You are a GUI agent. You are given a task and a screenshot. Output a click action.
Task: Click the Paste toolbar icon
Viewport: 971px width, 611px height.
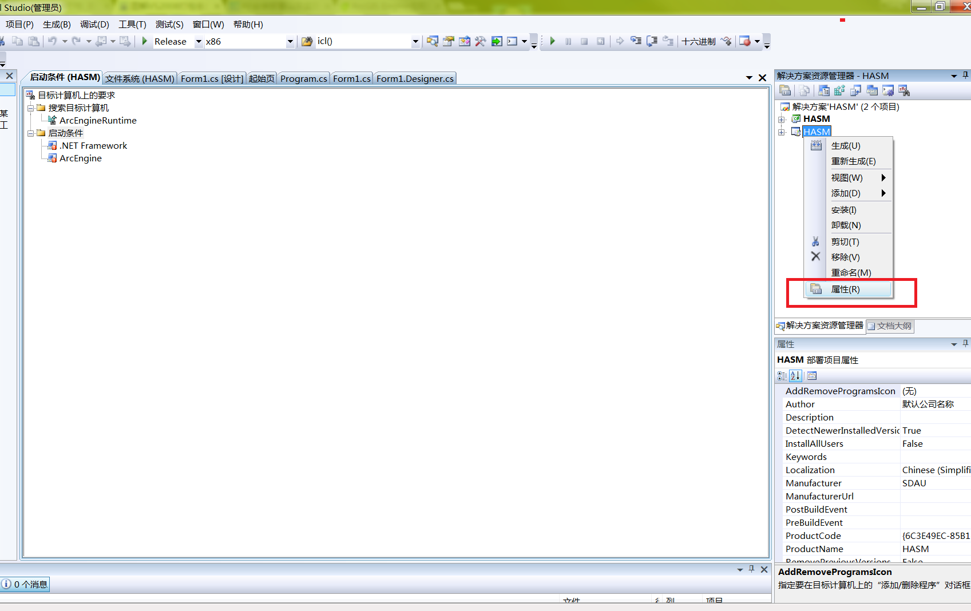[34, 41]
